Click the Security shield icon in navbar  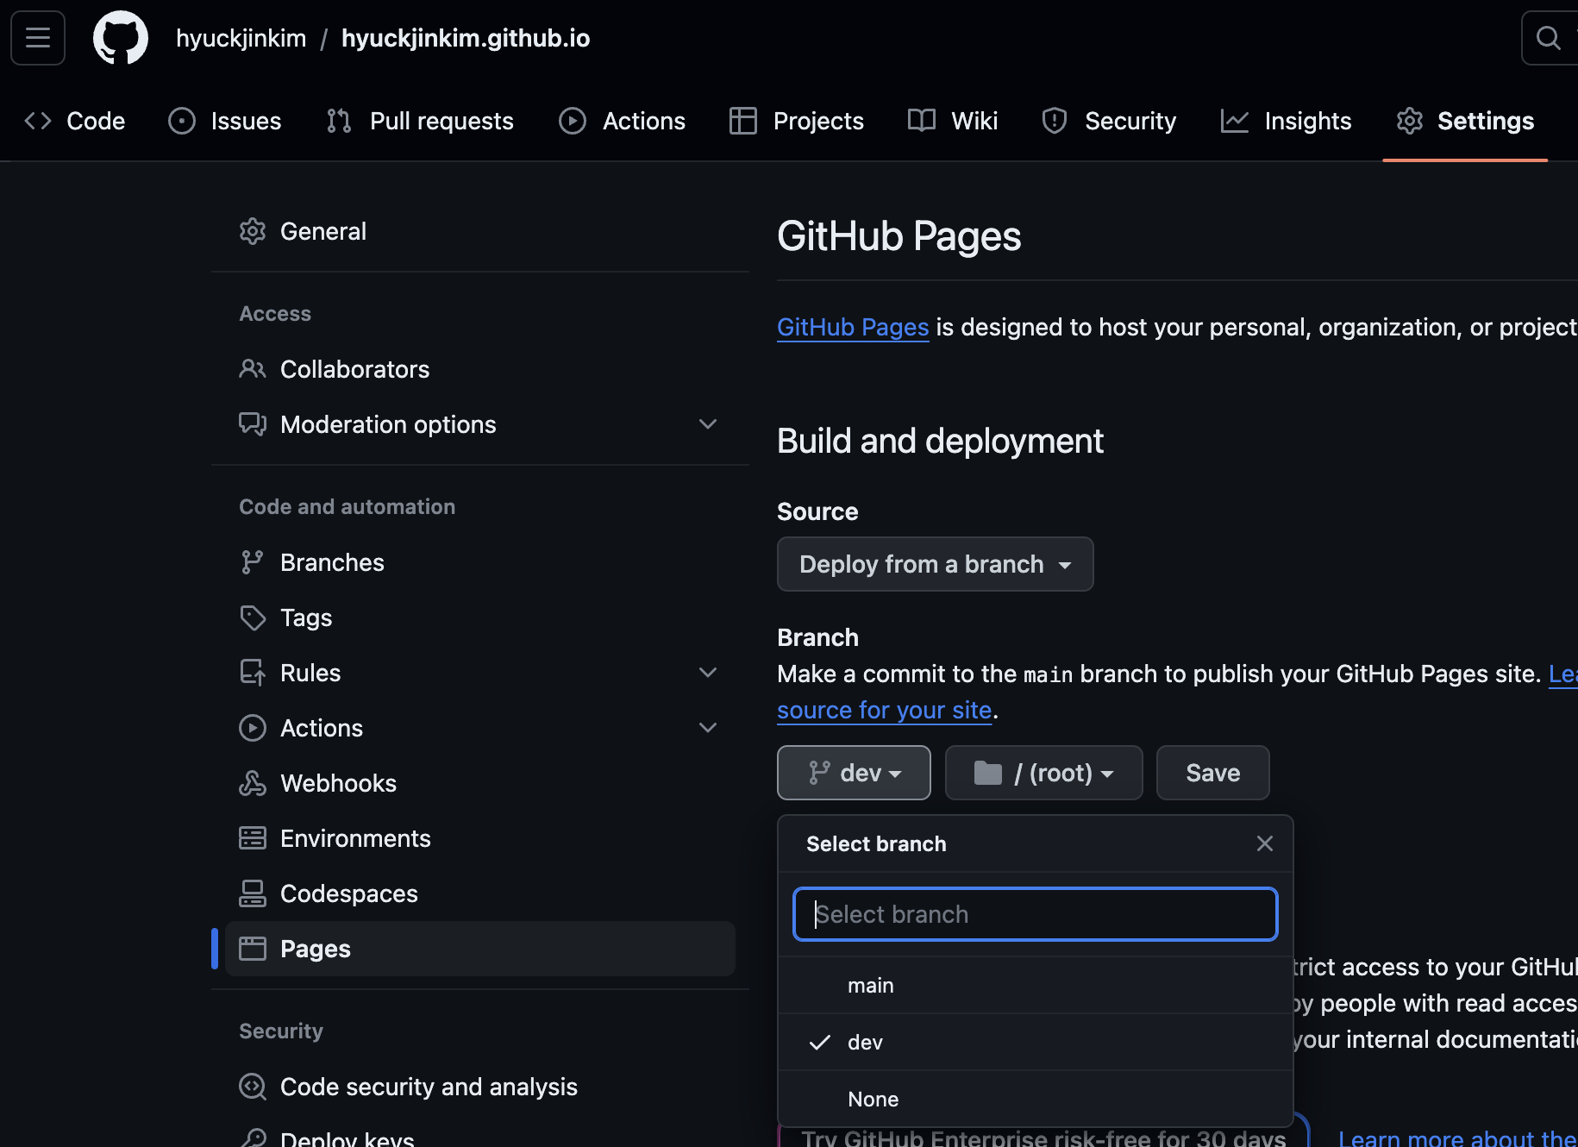[x=1055, y=121]
